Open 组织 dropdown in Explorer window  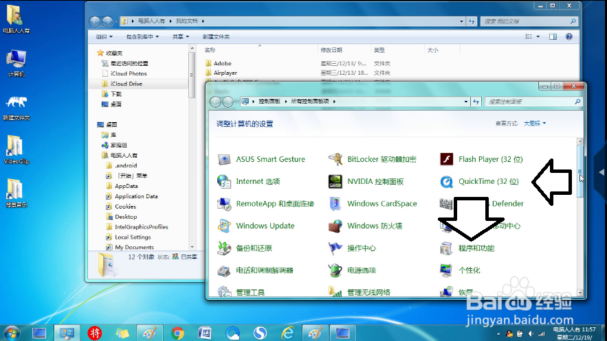[x=104, y=36]
